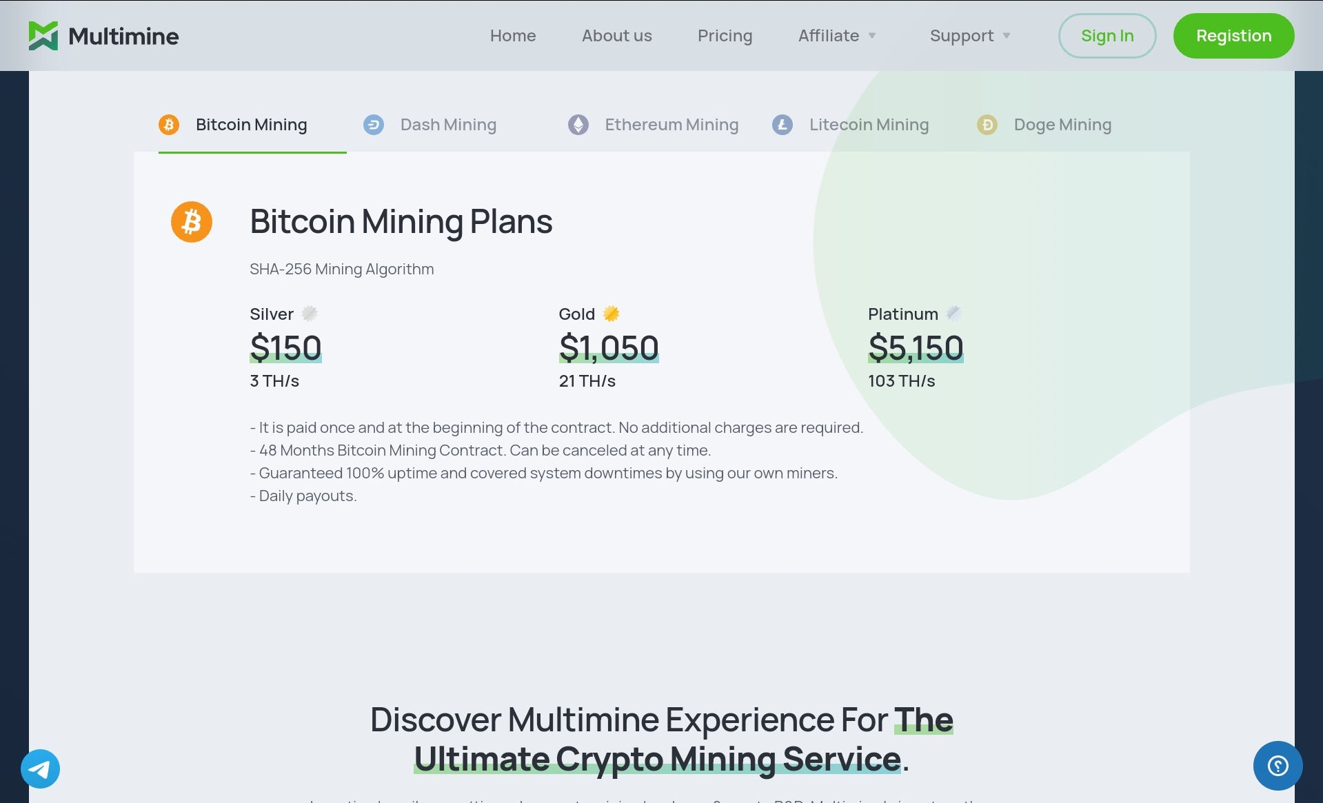The image size is (1323, 803).
Task: Go to the Pricing page
Action: coord(725,36)
